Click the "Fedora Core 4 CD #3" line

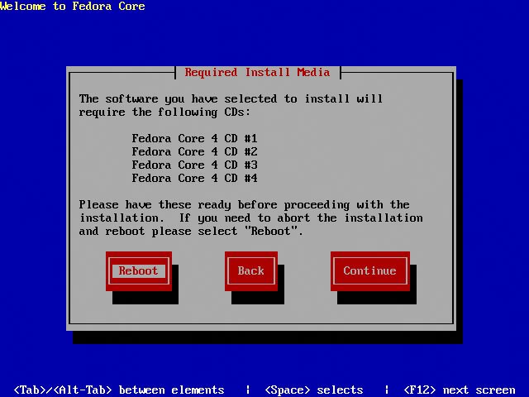195,165
